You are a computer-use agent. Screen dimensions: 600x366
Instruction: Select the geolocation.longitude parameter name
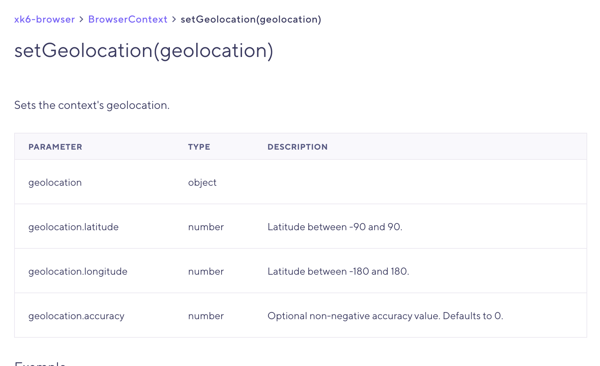click(x=78, y=271)
